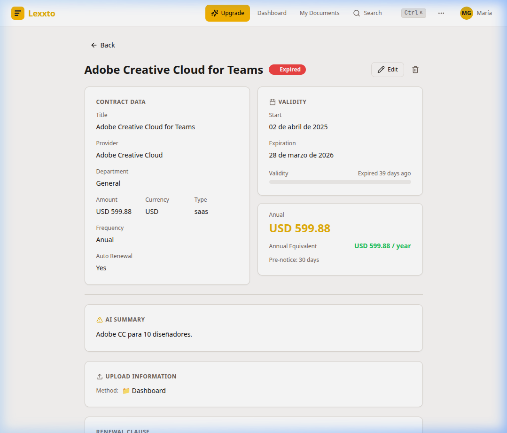Click provider value Adobe Creative Cloud
Image resolution: width=507 pixels, height=433 pixels.
pos(129,155)
